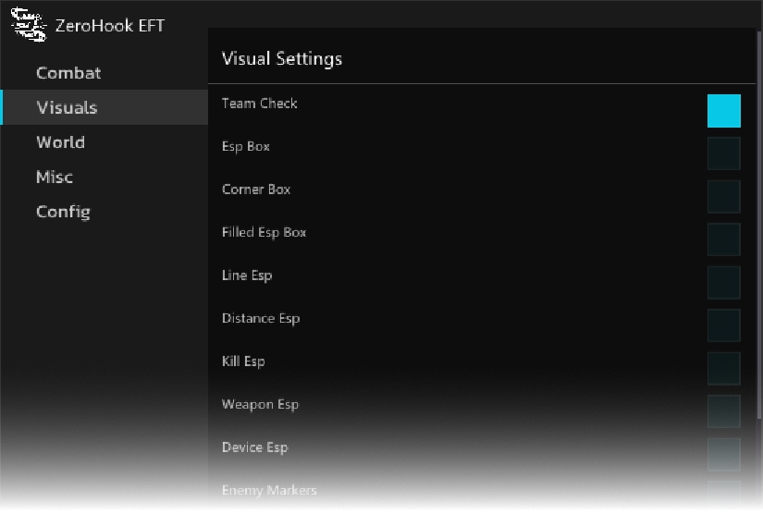
Task: Click the Line Esp label text
Action: click(247, 276)
